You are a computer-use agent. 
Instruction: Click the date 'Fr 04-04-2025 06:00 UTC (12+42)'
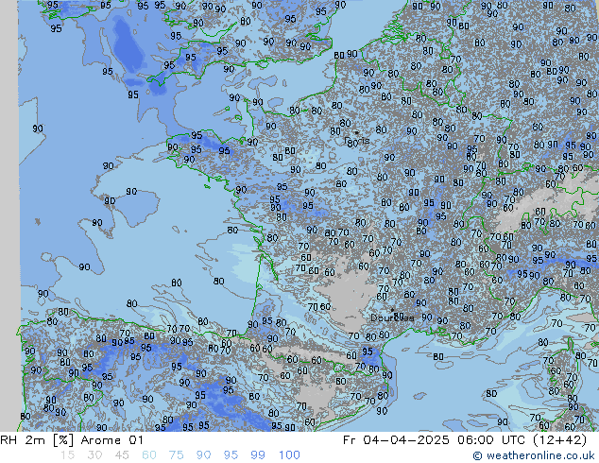click(465, 440)
